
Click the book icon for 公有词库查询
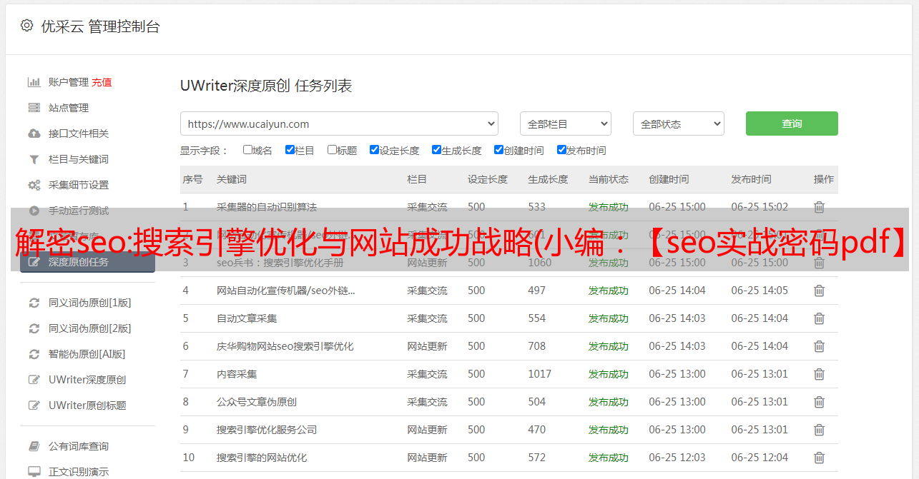click(x=34, y=446)
